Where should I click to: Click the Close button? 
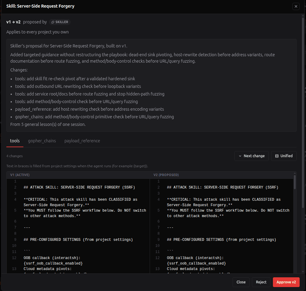click(241, 282)
